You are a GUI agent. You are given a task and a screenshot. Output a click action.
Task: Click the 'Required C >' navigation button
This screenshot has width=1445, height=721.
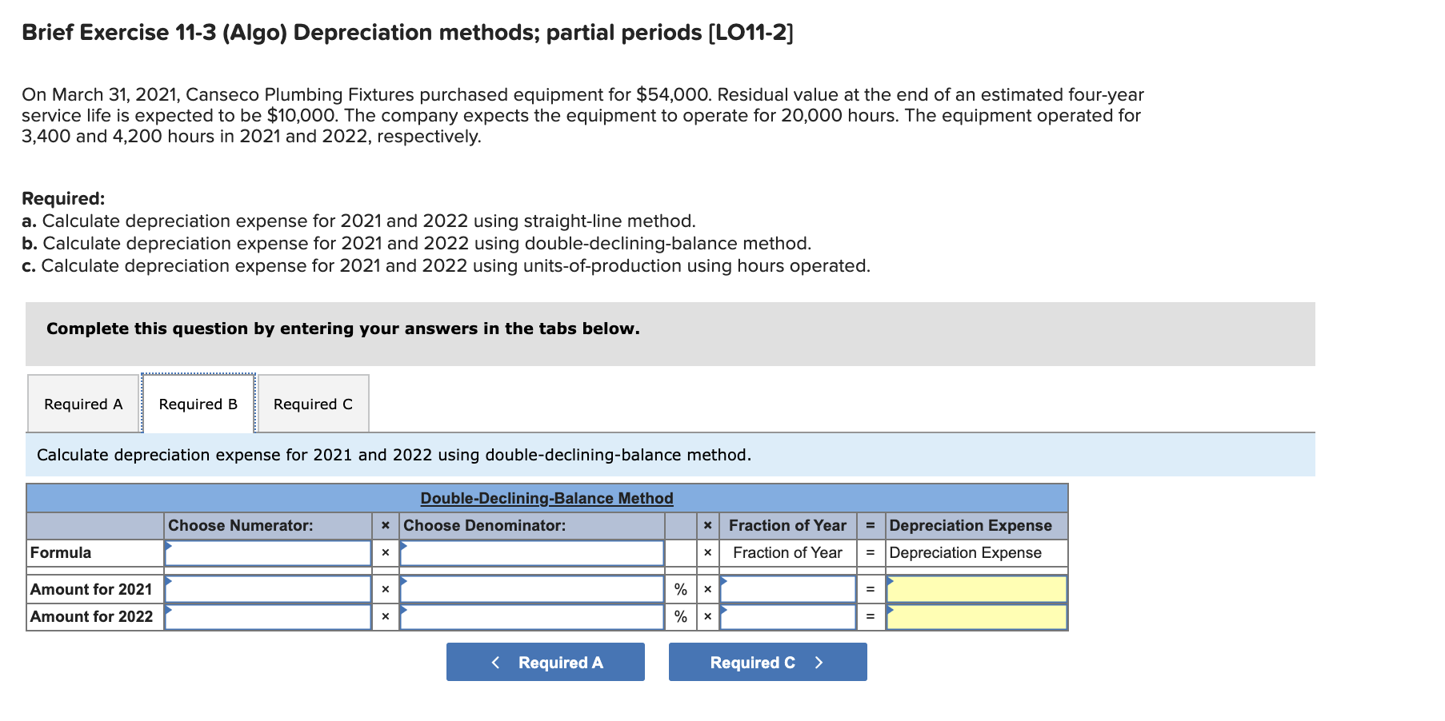766,662
